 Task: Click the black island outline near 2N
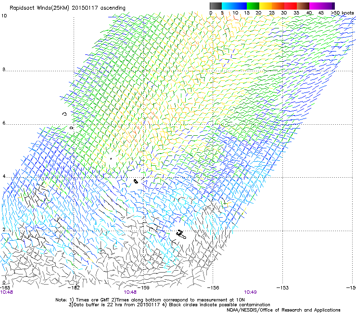(181, 234)
